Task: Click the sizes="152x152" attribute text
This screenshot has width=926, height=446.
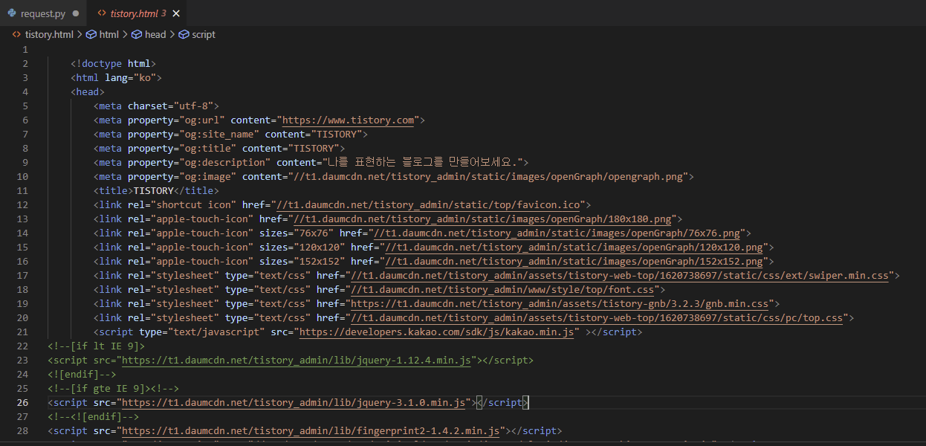Action: point(302,261)
